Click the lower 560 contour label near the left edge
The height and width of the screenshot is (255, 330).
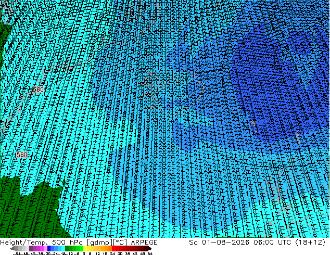click(x=22, y=155)
